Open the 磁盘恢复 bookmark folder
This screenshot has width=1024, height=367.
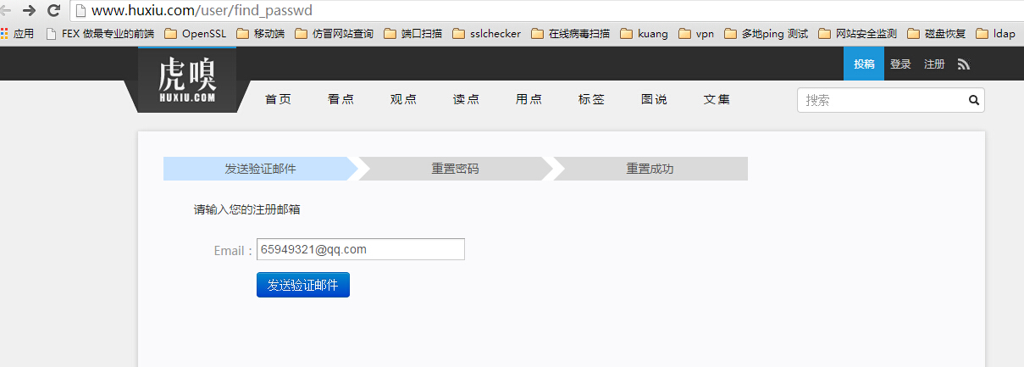point(936,34)
